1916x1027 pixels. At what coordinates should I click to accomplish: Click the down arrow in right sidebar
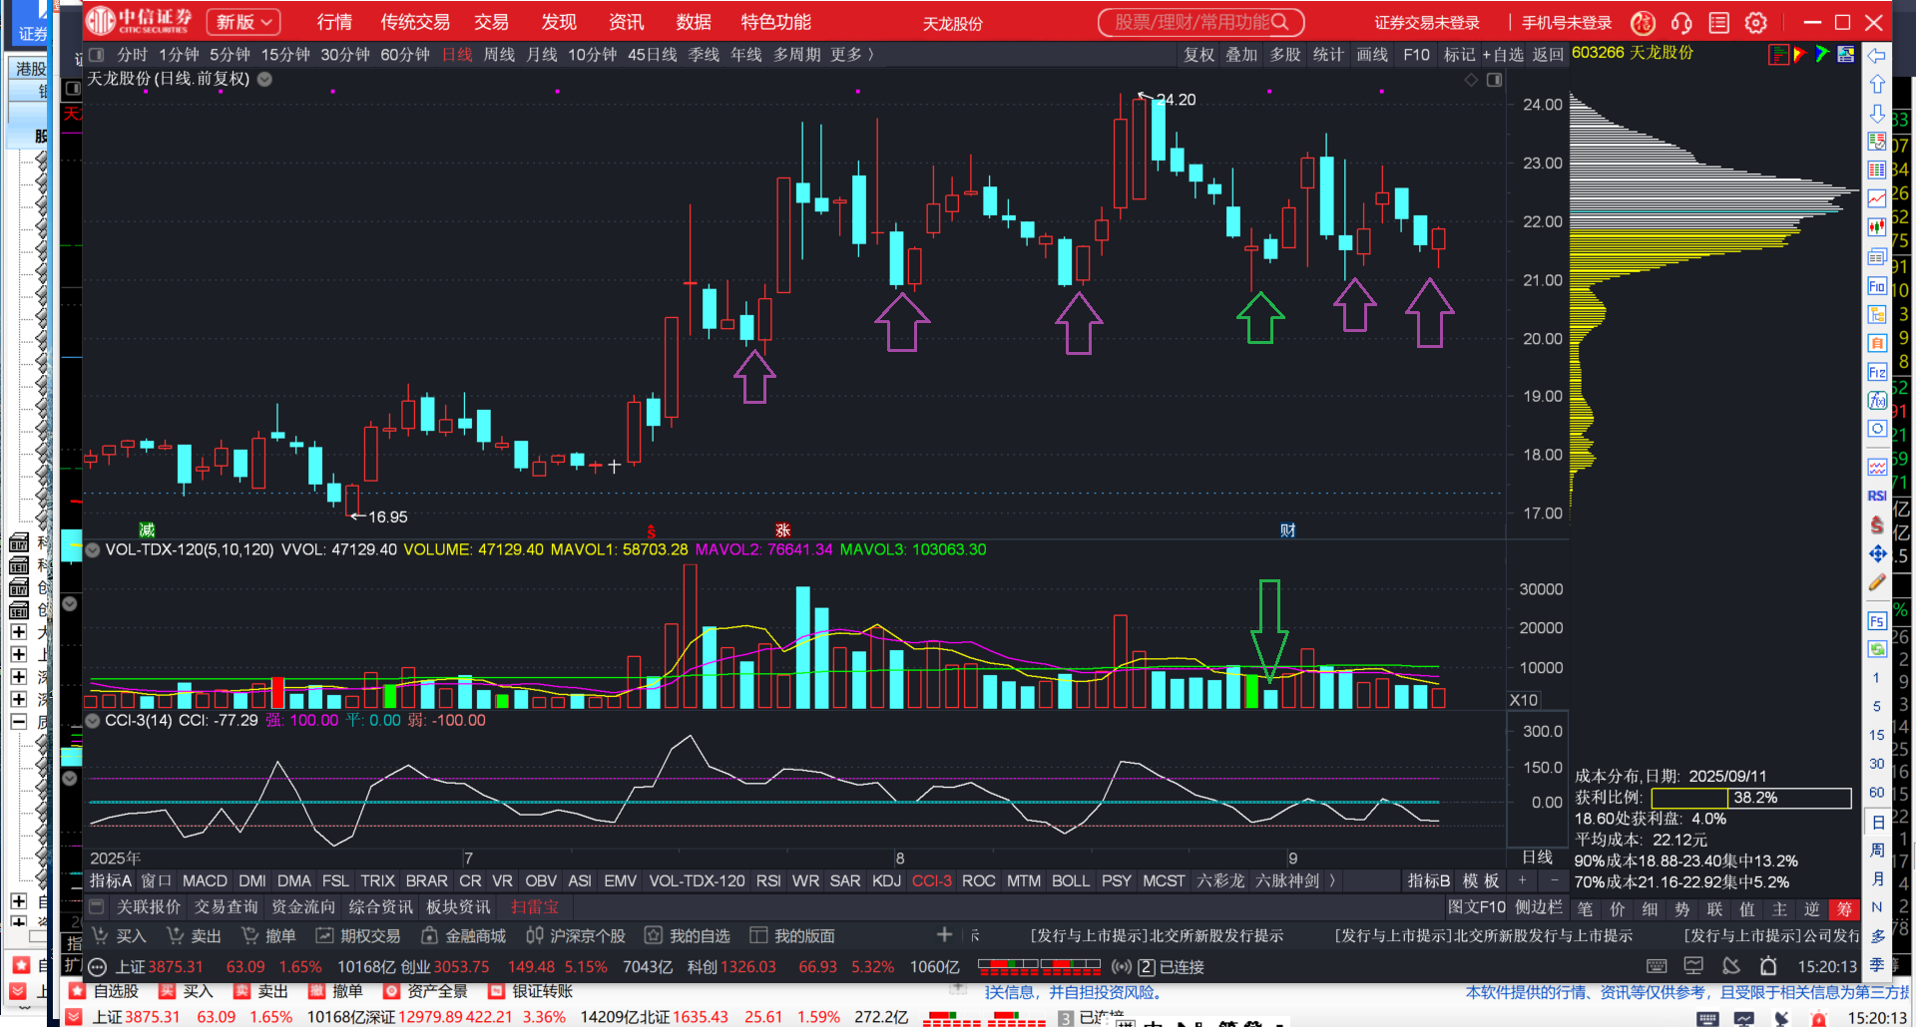tap(1877, 113)
